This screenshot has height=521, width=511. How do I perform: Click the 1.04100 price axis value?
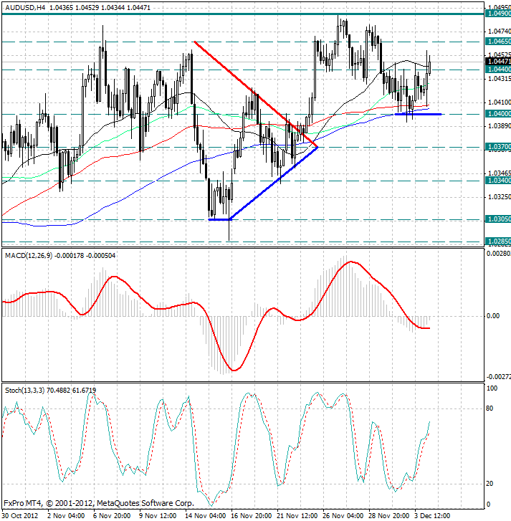pos(500,102)
